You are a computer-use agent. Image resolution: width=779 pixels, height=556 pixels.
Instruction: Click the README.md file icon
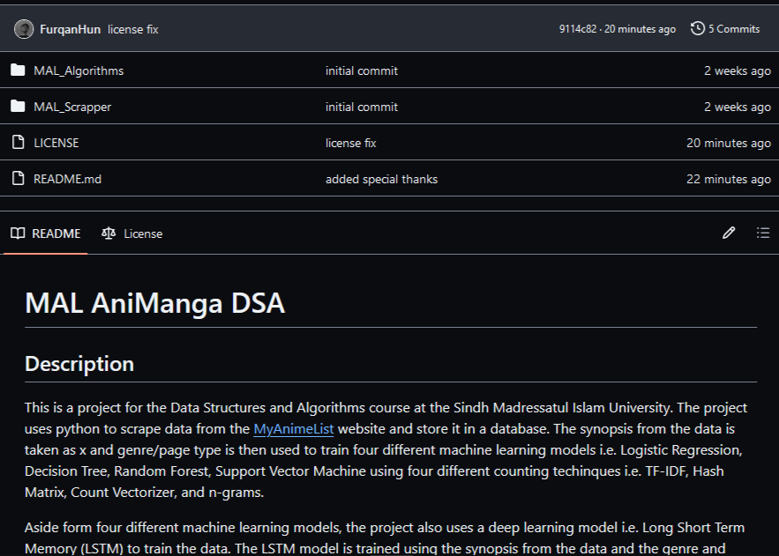[18, 178]
